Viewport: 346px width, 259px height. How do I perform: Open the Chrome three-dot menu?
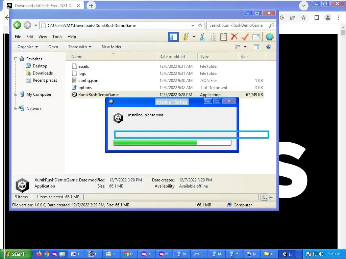click(x=339, y=18)
